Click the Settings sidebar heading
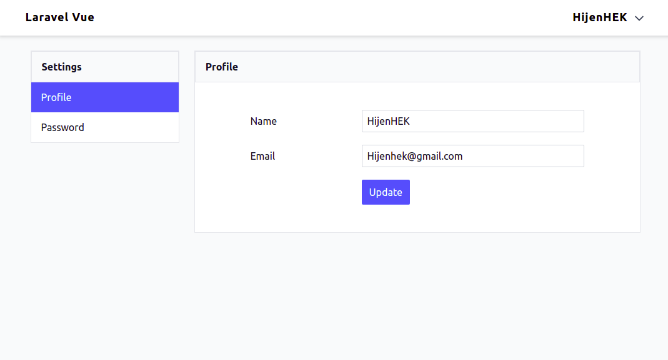 pyautogui.click(x=61, y=67)
